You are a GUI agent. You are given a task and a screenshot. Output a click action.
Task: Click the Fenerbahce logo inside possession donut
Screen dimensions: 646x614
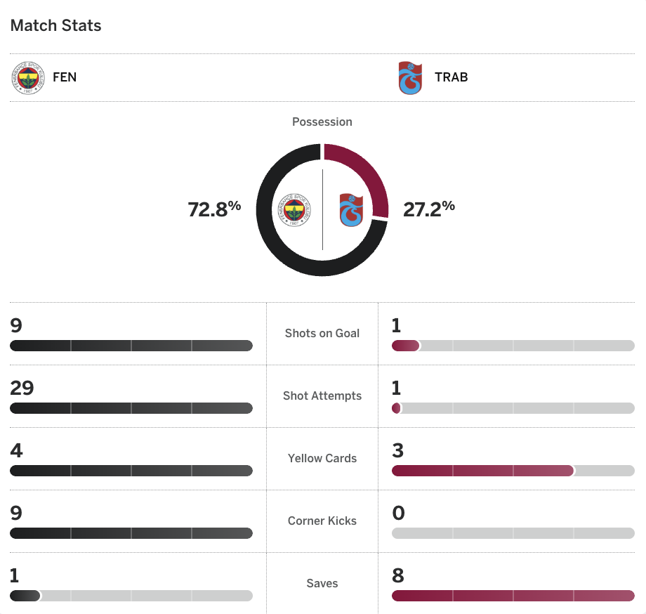[294, 209]
